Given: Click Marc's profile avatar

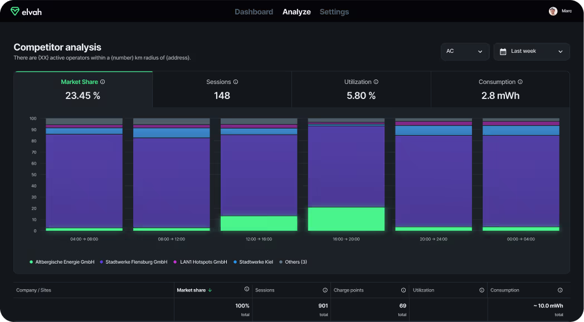Looking at the screenshot, I should [x=553, y=11].
